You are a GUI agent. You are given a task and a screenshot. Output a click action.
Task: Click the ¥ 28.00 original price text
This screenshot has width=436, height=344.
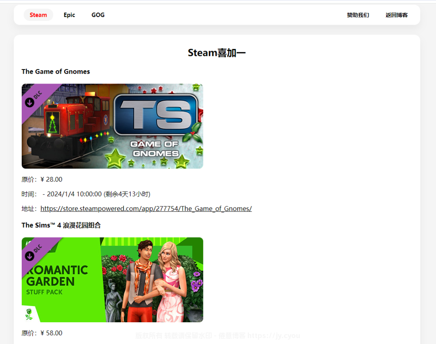coord(51,179)
